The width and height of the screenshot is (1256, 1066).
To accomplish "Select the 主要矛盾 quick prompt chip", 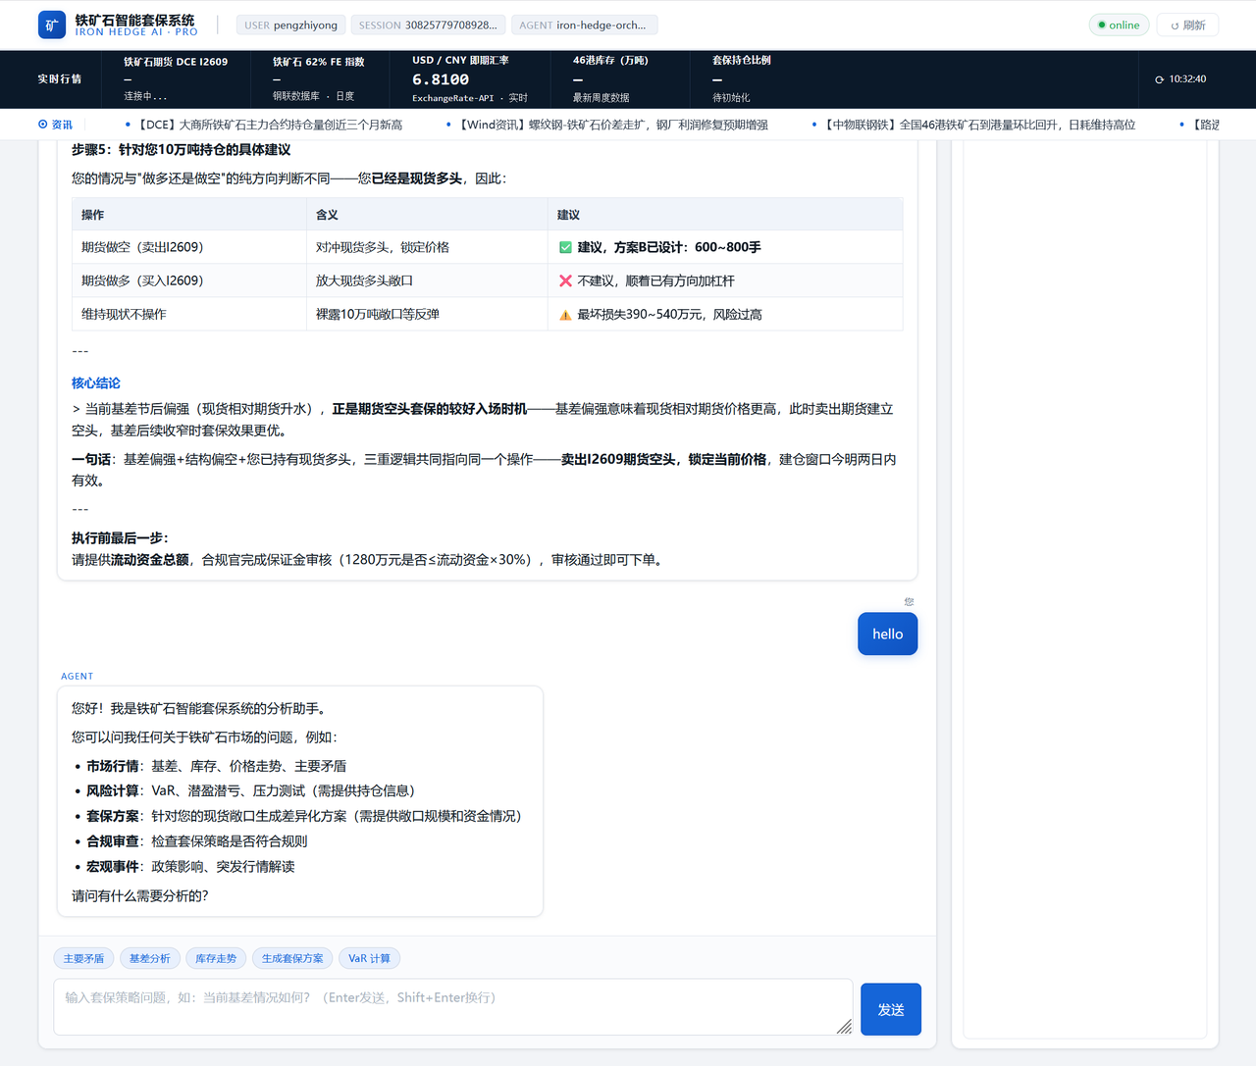I will (83, 958).
